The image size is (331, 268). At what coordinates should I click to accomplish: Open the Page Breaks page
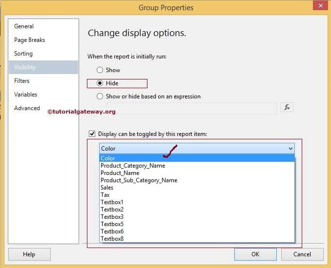tap(43, 40)
